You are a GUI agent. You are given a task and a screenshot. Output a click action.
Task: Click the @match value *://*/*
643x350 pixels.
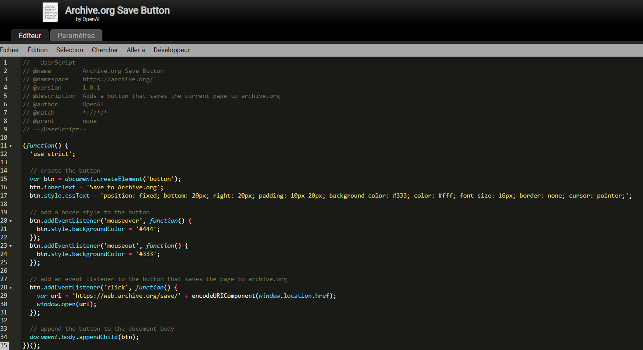pos(95,112)
